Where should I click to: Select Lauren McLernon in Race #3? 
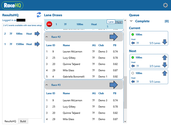(x=72, y=100)
